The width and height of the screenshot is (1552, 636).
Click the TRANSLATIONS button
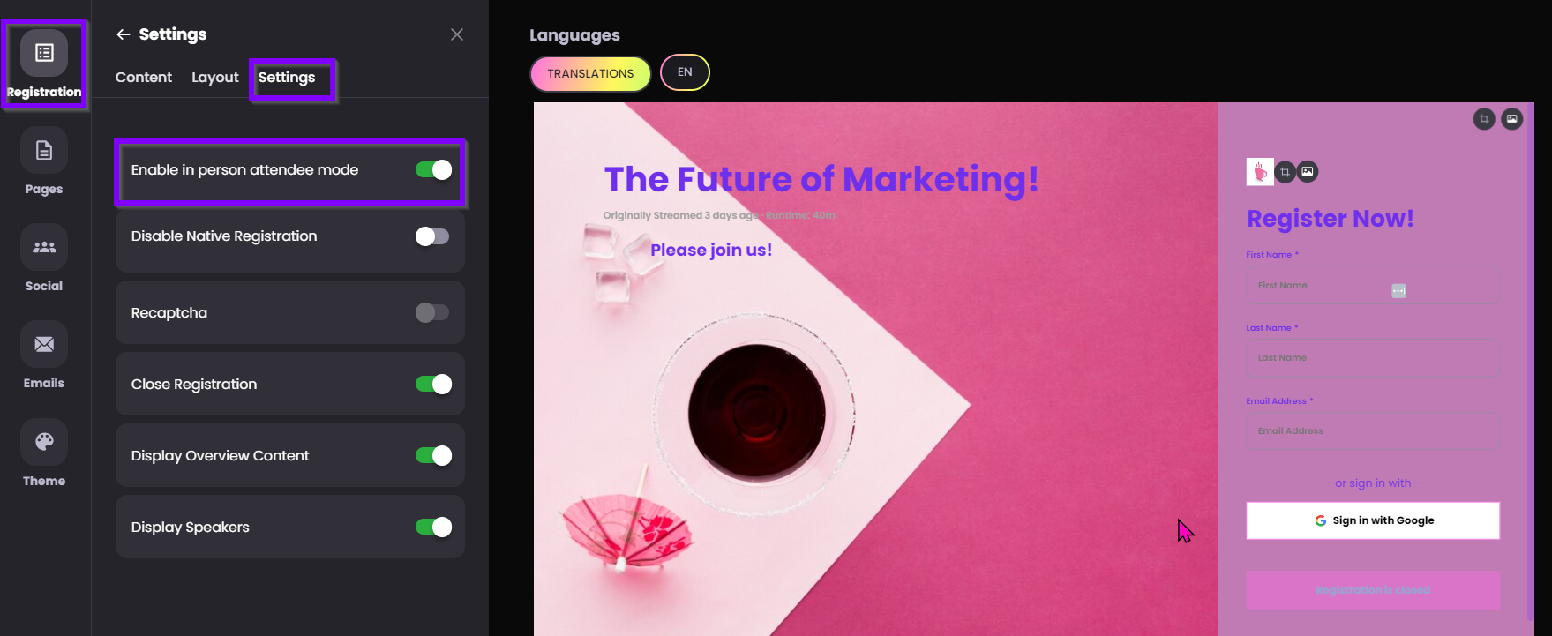pyautogui.click(x=590, y=74)
